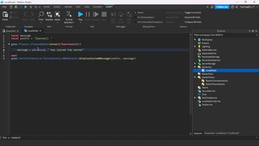Click the Select tool icon
The image size is (259, 146).
57,15
